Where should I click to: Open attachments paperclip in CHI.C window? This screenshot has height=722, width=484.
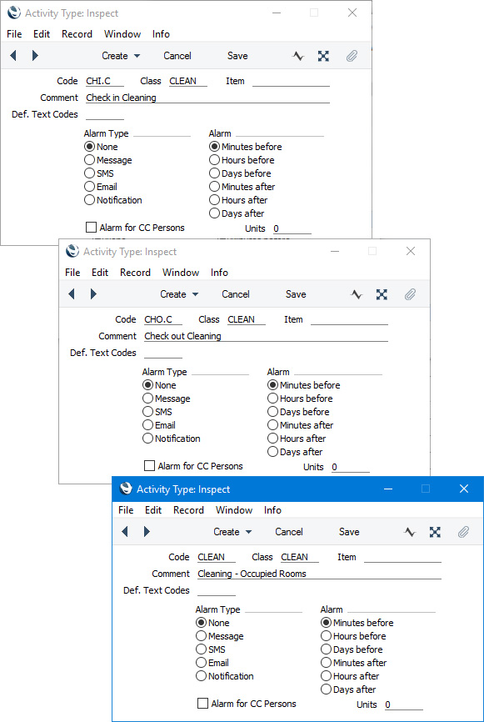(x=352, y=56)
